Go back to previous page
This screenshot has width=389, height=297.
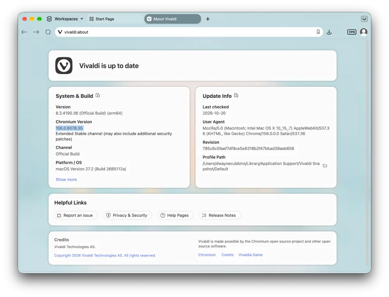24,32
